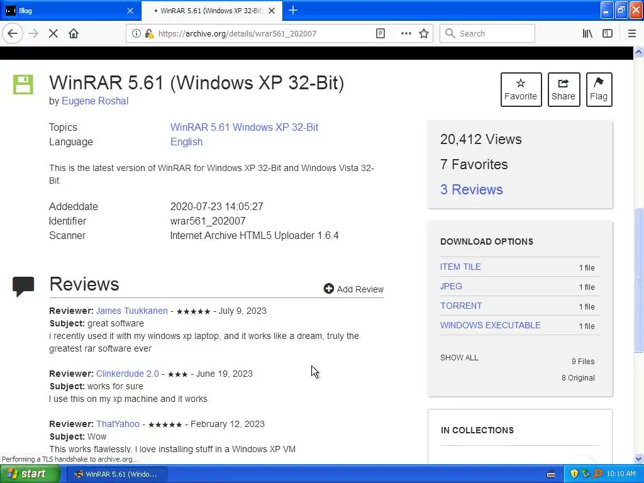Click SHOW ALL download files
Screen dimensions: 644x483
459,358
